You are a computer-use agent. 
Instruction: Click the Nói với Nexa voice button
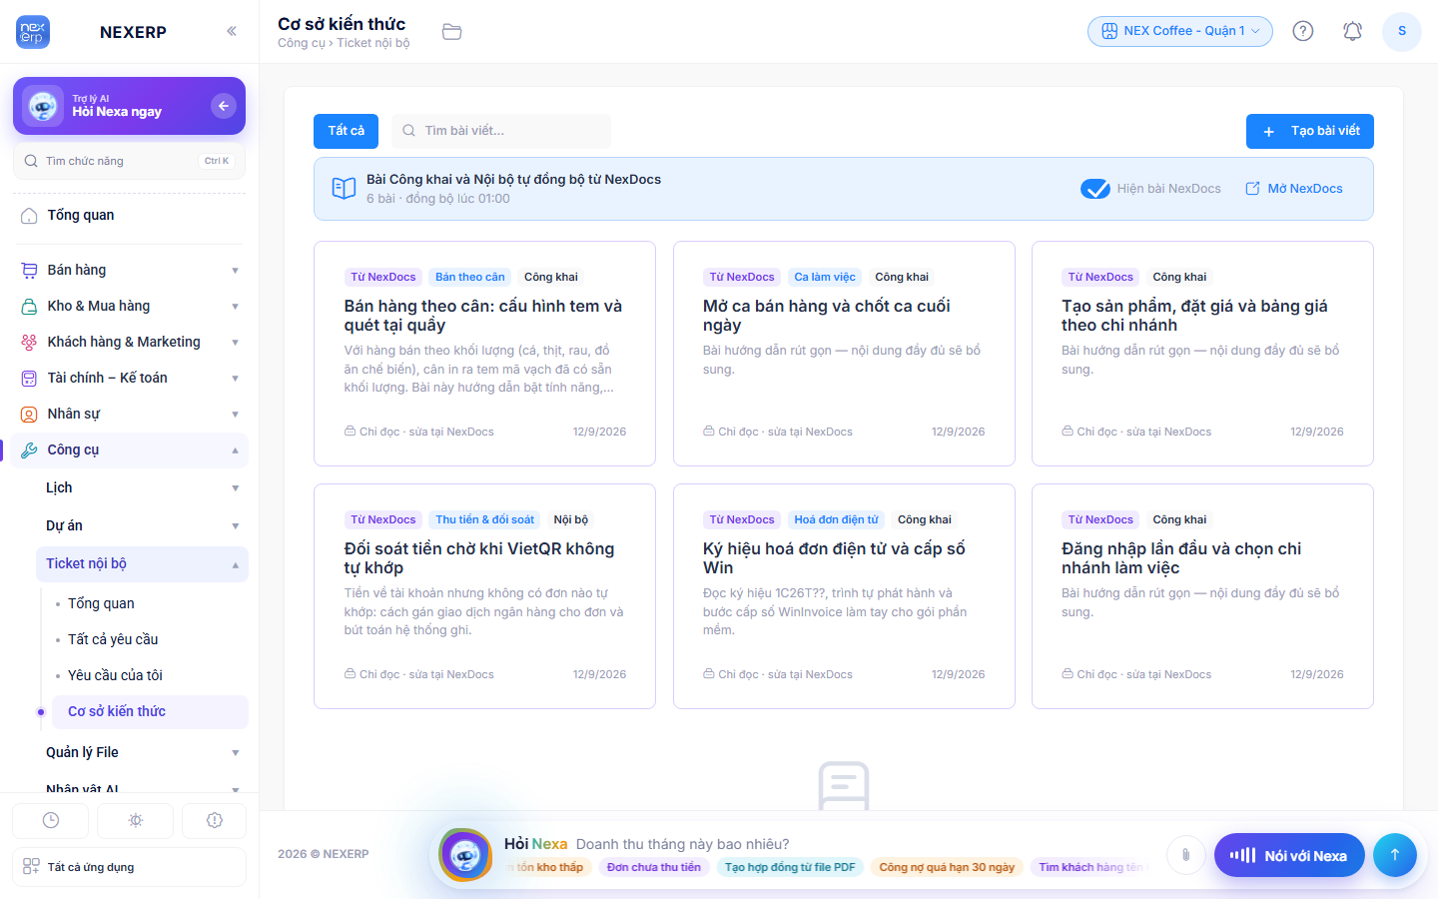[x=1289, y=855]
